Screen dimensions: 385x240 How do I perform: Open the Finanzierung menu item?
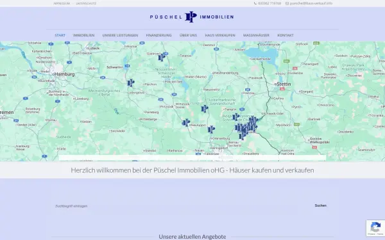click(x=159, y=35)
